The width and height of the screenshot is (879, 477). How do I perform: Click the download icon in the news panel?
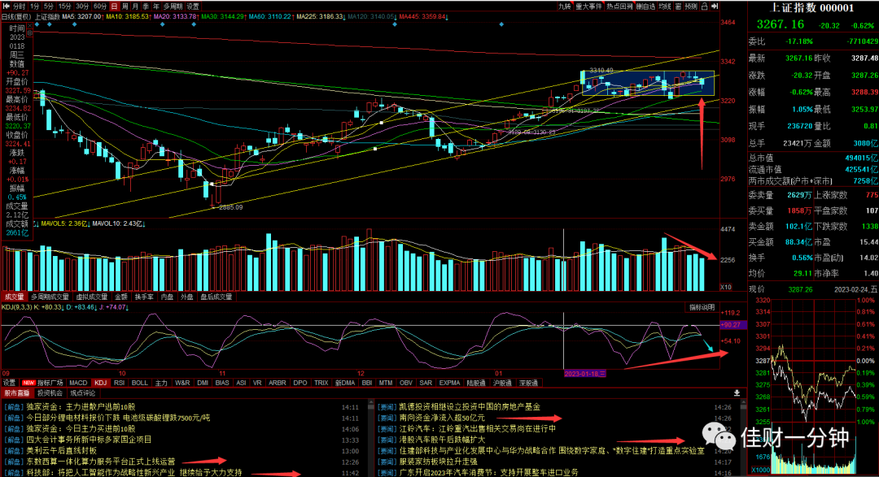[737, 393]
